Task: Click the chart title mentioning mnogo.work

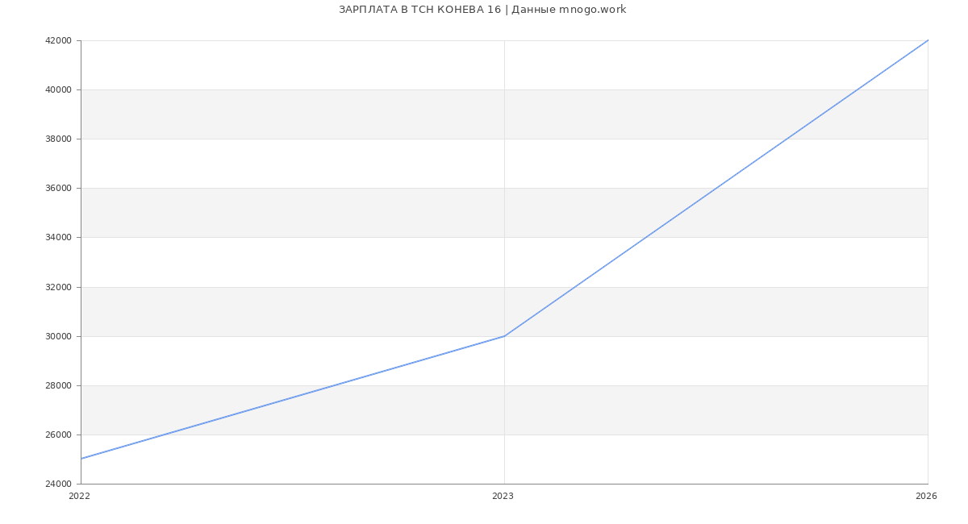Action: 482,10
